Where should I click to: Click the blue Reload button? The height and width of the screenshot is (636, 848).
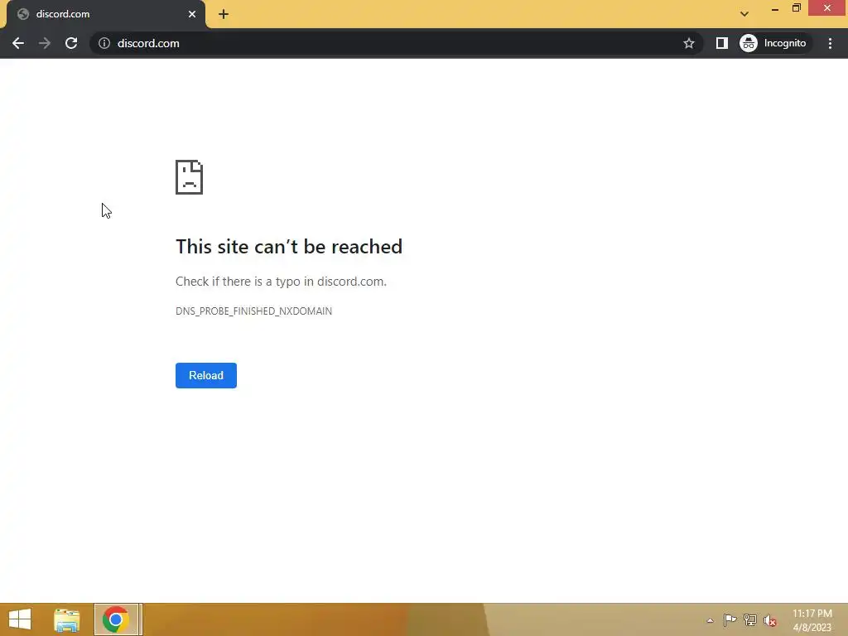tap(206, 375)
